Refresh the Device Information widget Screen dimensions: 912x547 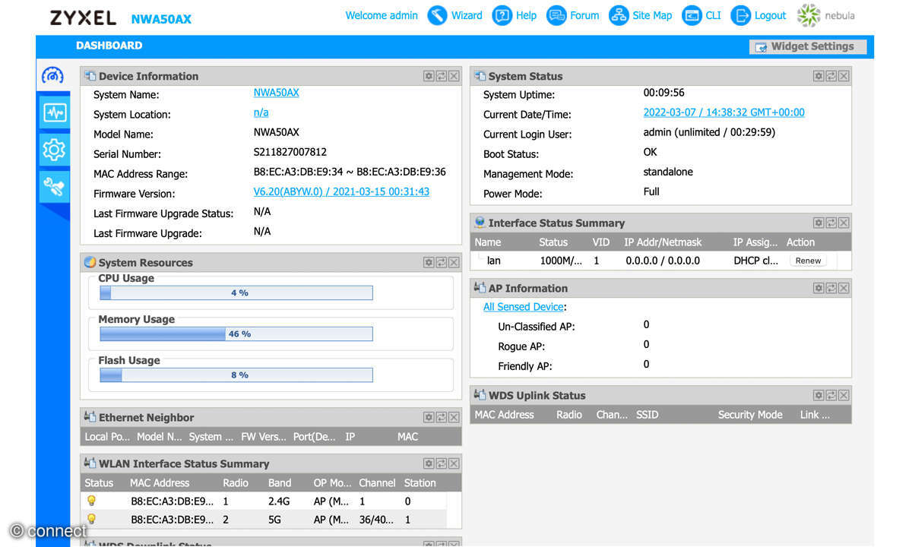coord(441,76)
